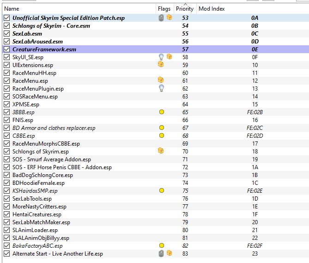
Task: Uncheck Unofficial Skyrim Special Edition Patch.esp
Action: pos(7,18)
